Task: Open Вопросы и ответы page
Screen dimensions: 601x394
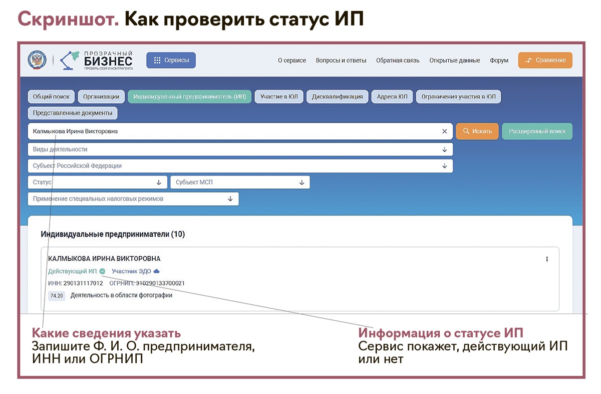Action: pos(341,60)
